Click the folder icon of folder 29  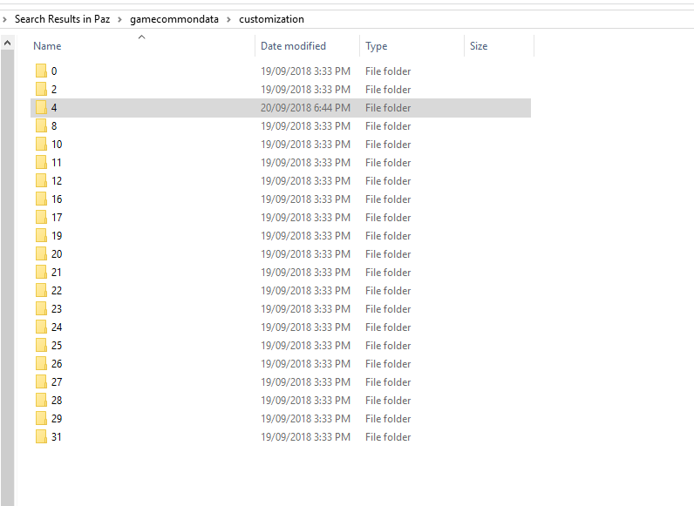coord(41,419)
